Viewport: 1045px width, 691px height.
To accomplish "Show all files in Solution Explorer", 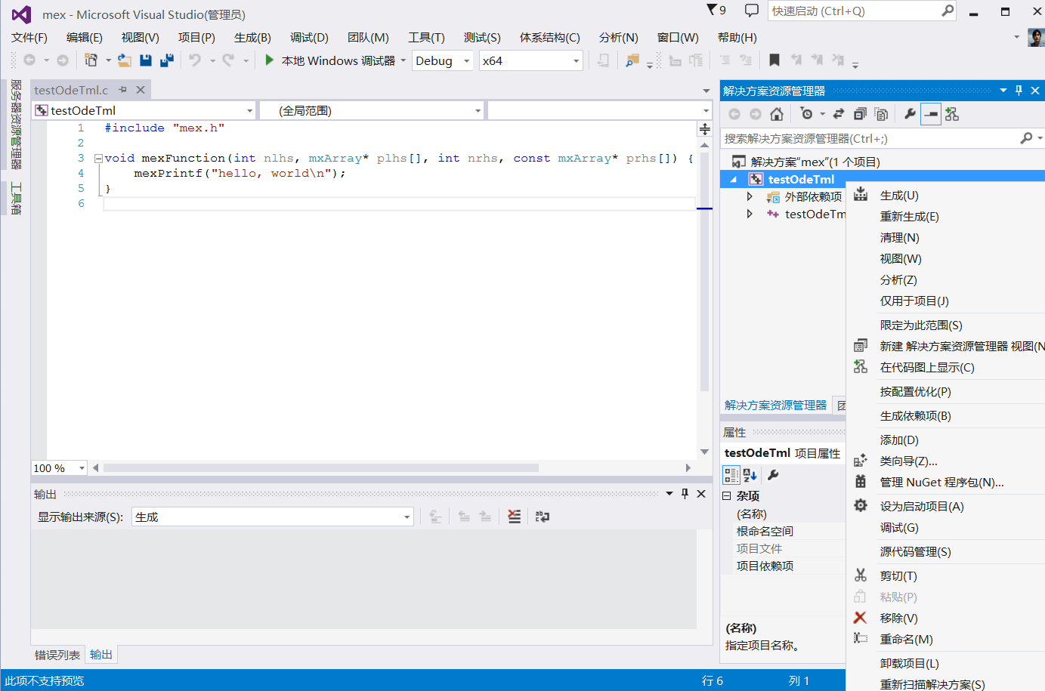I will [x=882, y=113].
